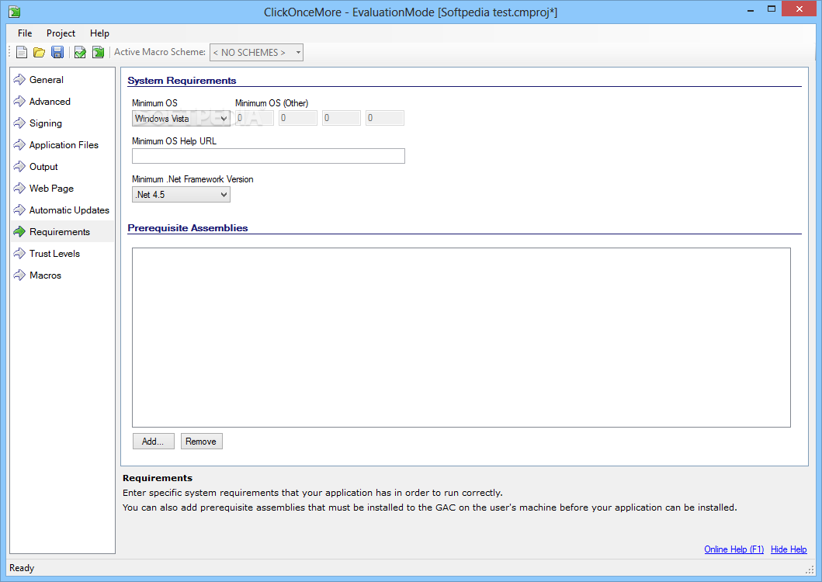Minimize the ClickOnceMore window

pos(751,9)
